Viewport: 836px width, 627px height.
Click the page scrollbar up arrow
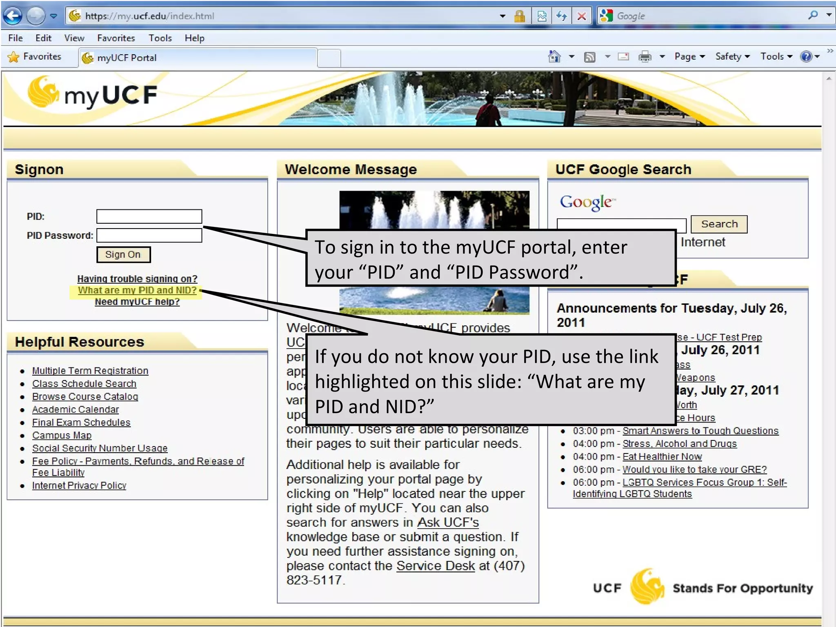[828, 78]
